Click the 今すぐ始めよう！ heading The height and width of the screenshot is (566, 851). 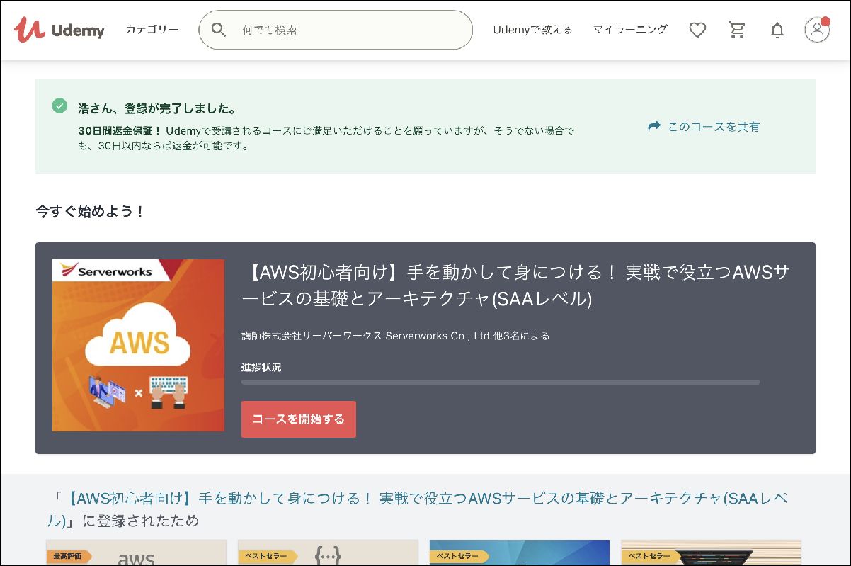click(x=91, y=211)
